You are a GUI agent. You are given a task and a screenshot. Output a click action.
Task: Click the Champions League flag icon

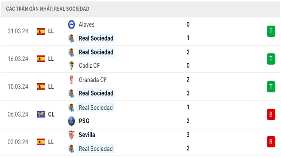[x=41, y=114]
